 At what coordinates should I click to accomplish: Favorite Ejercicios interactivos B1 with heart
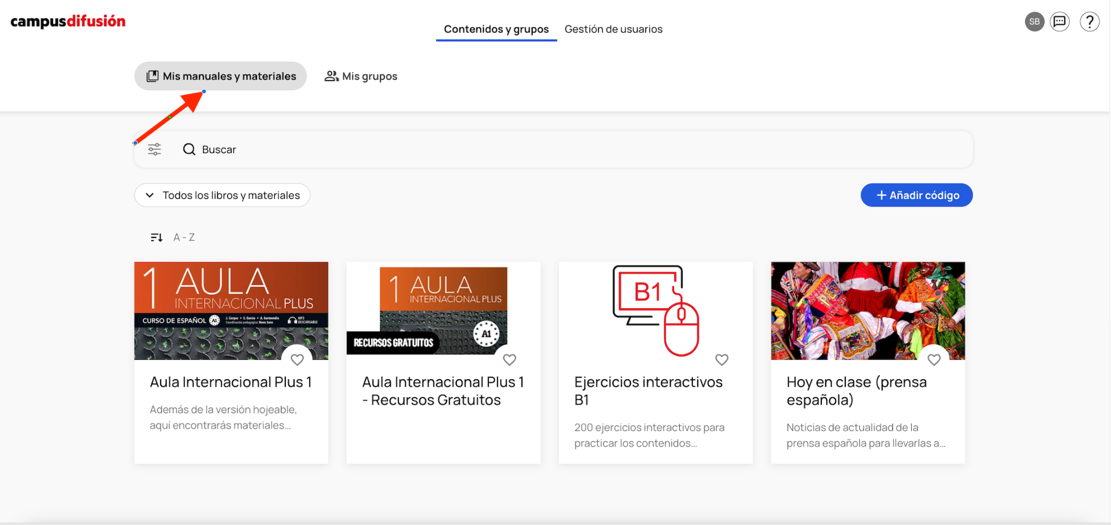coord(721,359)
